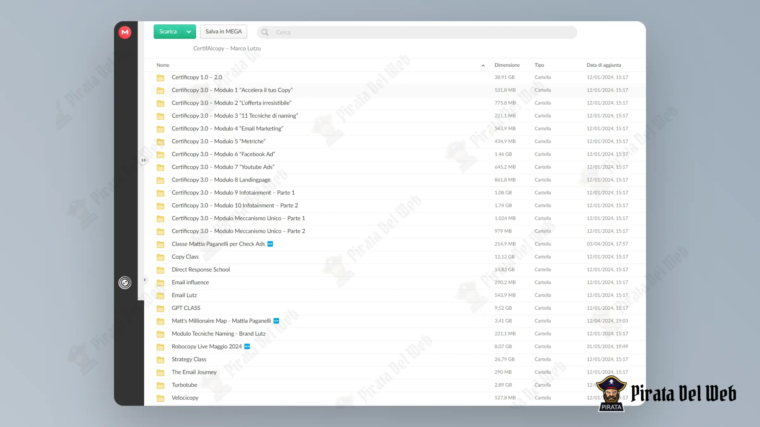Viewport: 760px width, 427px height.
Task: Select Classe Mattia Paganelli per Check Ads name
Action: (218, 244)
